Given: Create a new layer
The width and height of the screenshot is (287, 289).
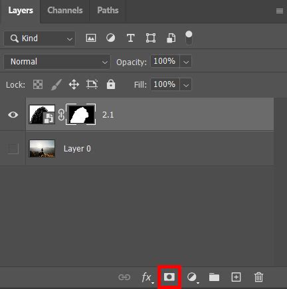Looking at the screenshot, I should tap(236, 277).
